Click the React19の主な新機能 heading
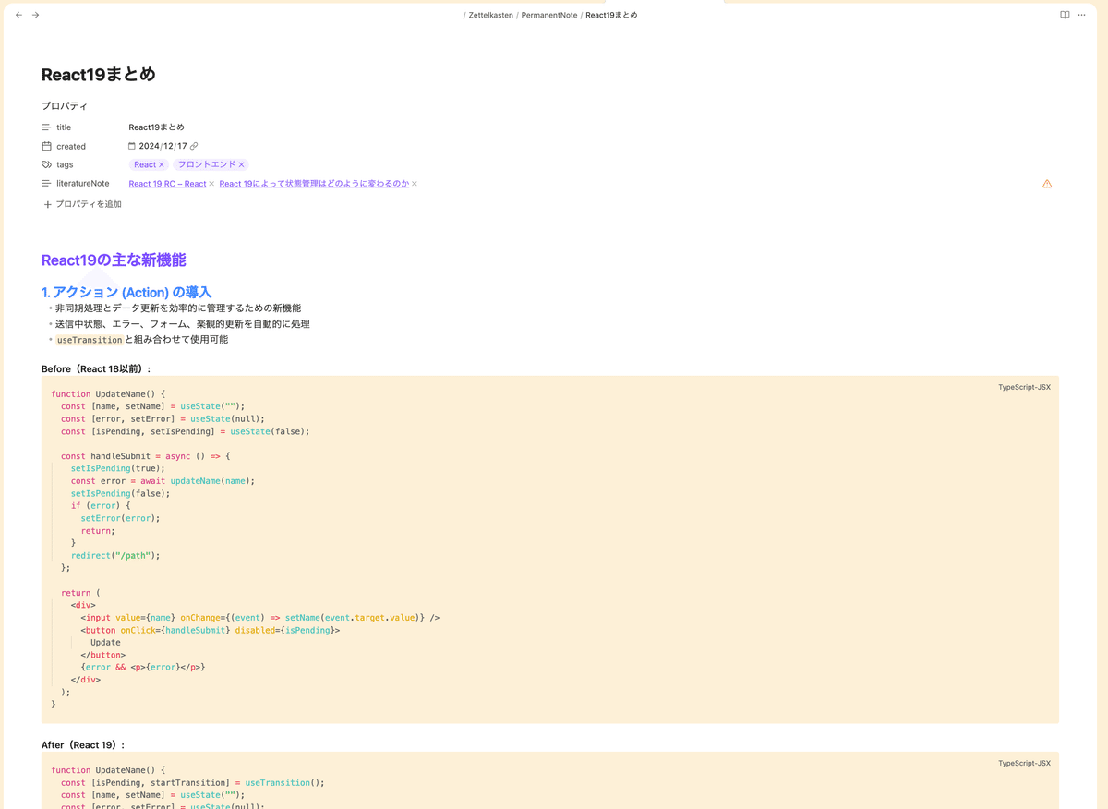 click(x=114, y=260)
